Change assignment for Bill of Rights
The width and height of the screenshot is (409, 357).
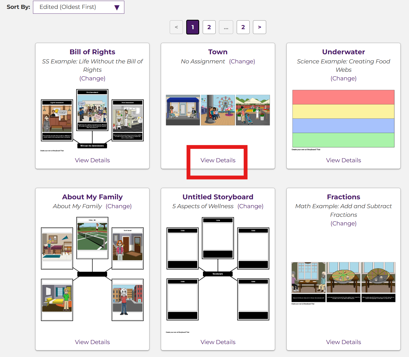[x=92, y=78]
